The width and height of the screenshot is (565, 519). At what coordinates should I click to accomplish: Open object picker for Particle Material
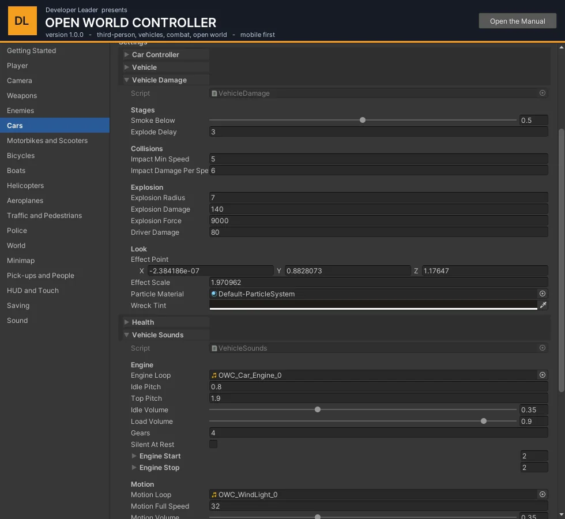coord(543,294)
